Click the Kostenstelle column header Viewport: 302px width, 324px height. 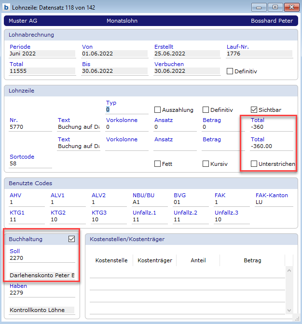coord(111,260)
